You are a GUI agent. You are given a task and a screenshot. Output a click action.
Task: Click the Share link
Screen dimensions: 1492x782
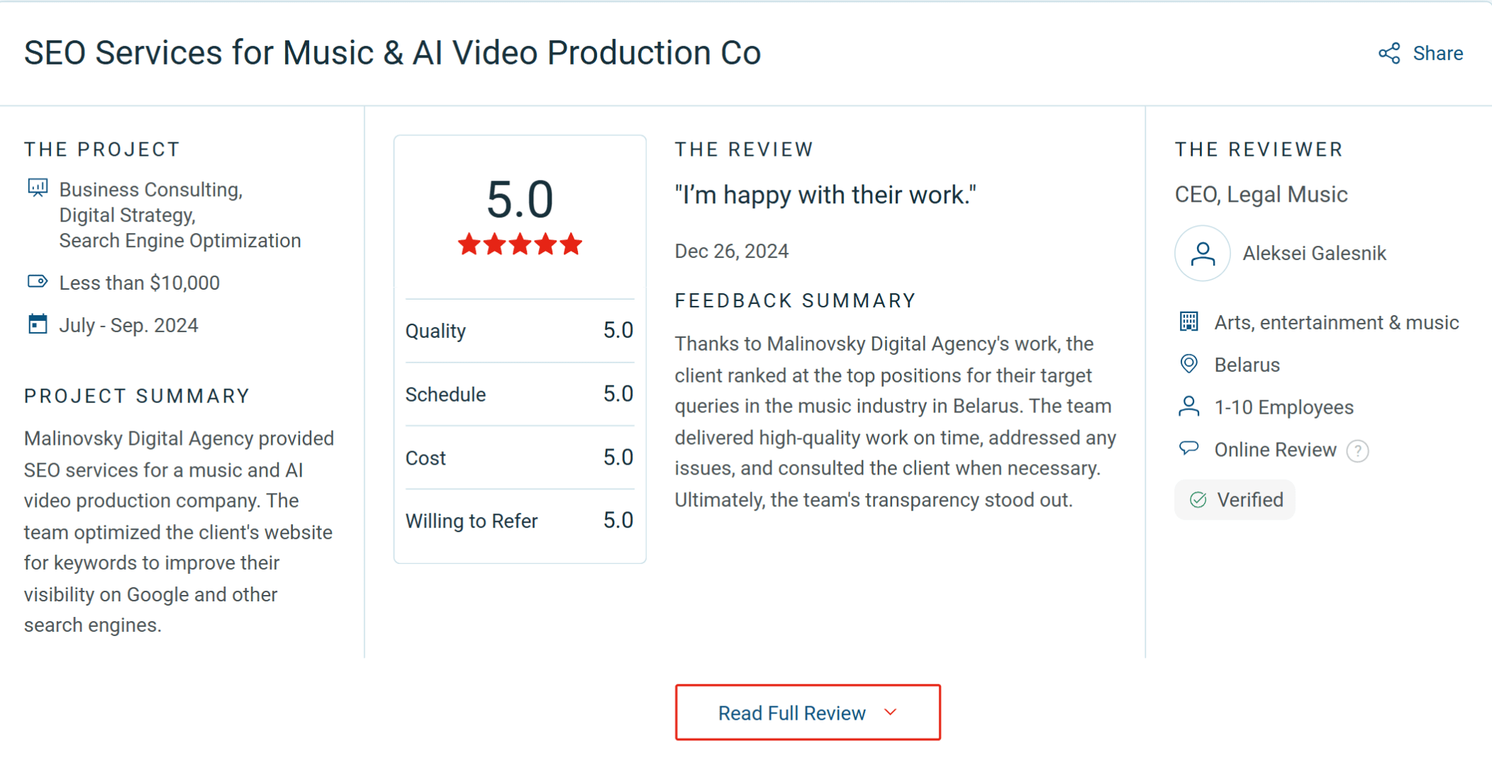(x=1437, y=53)
